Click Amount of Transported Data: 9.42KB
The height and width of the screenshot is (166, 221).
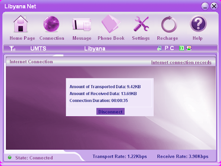105,87
